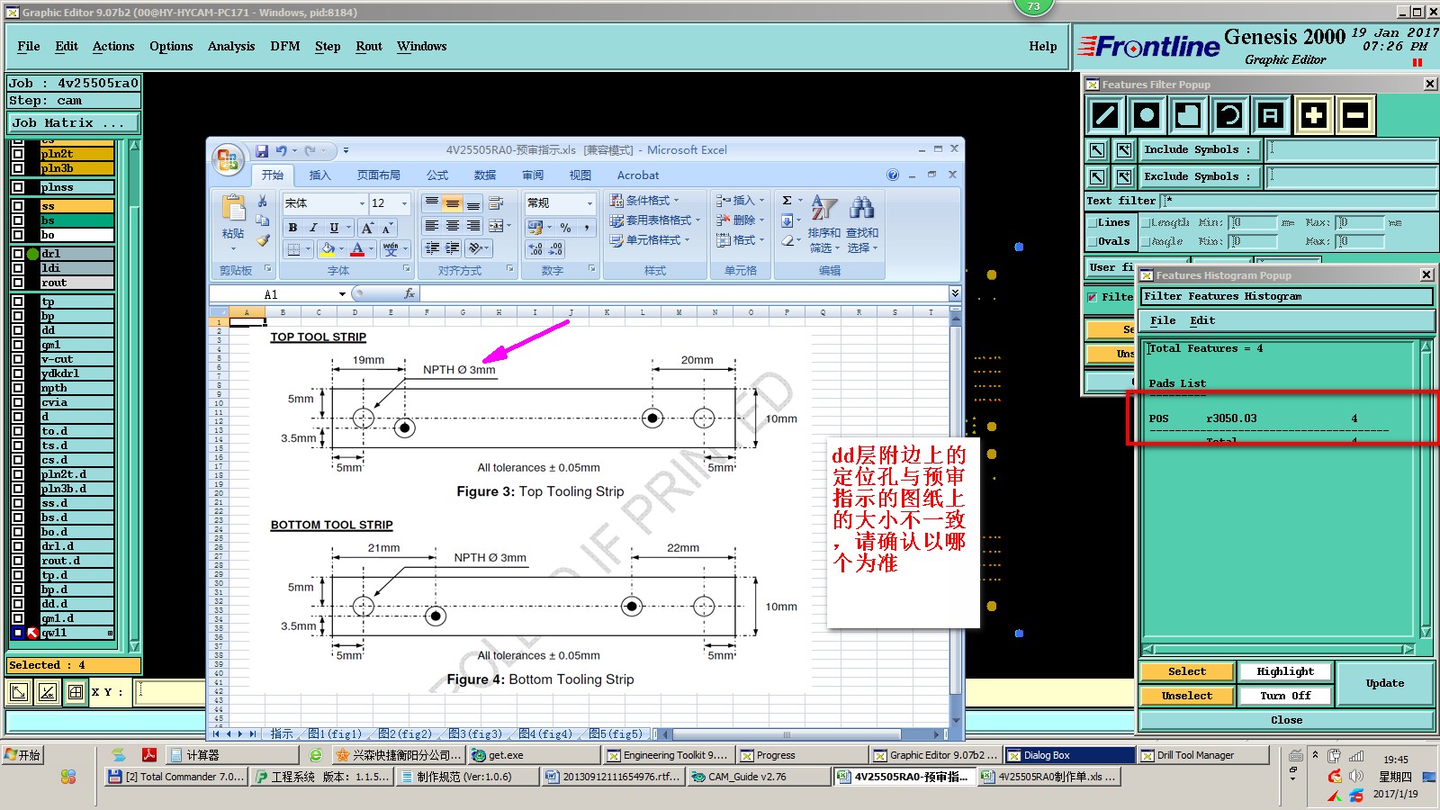Open the Actions menu in Graphic Editor
Image resolution: width=1440 pixels, height=810 pixels.
(x=113, y=46)
